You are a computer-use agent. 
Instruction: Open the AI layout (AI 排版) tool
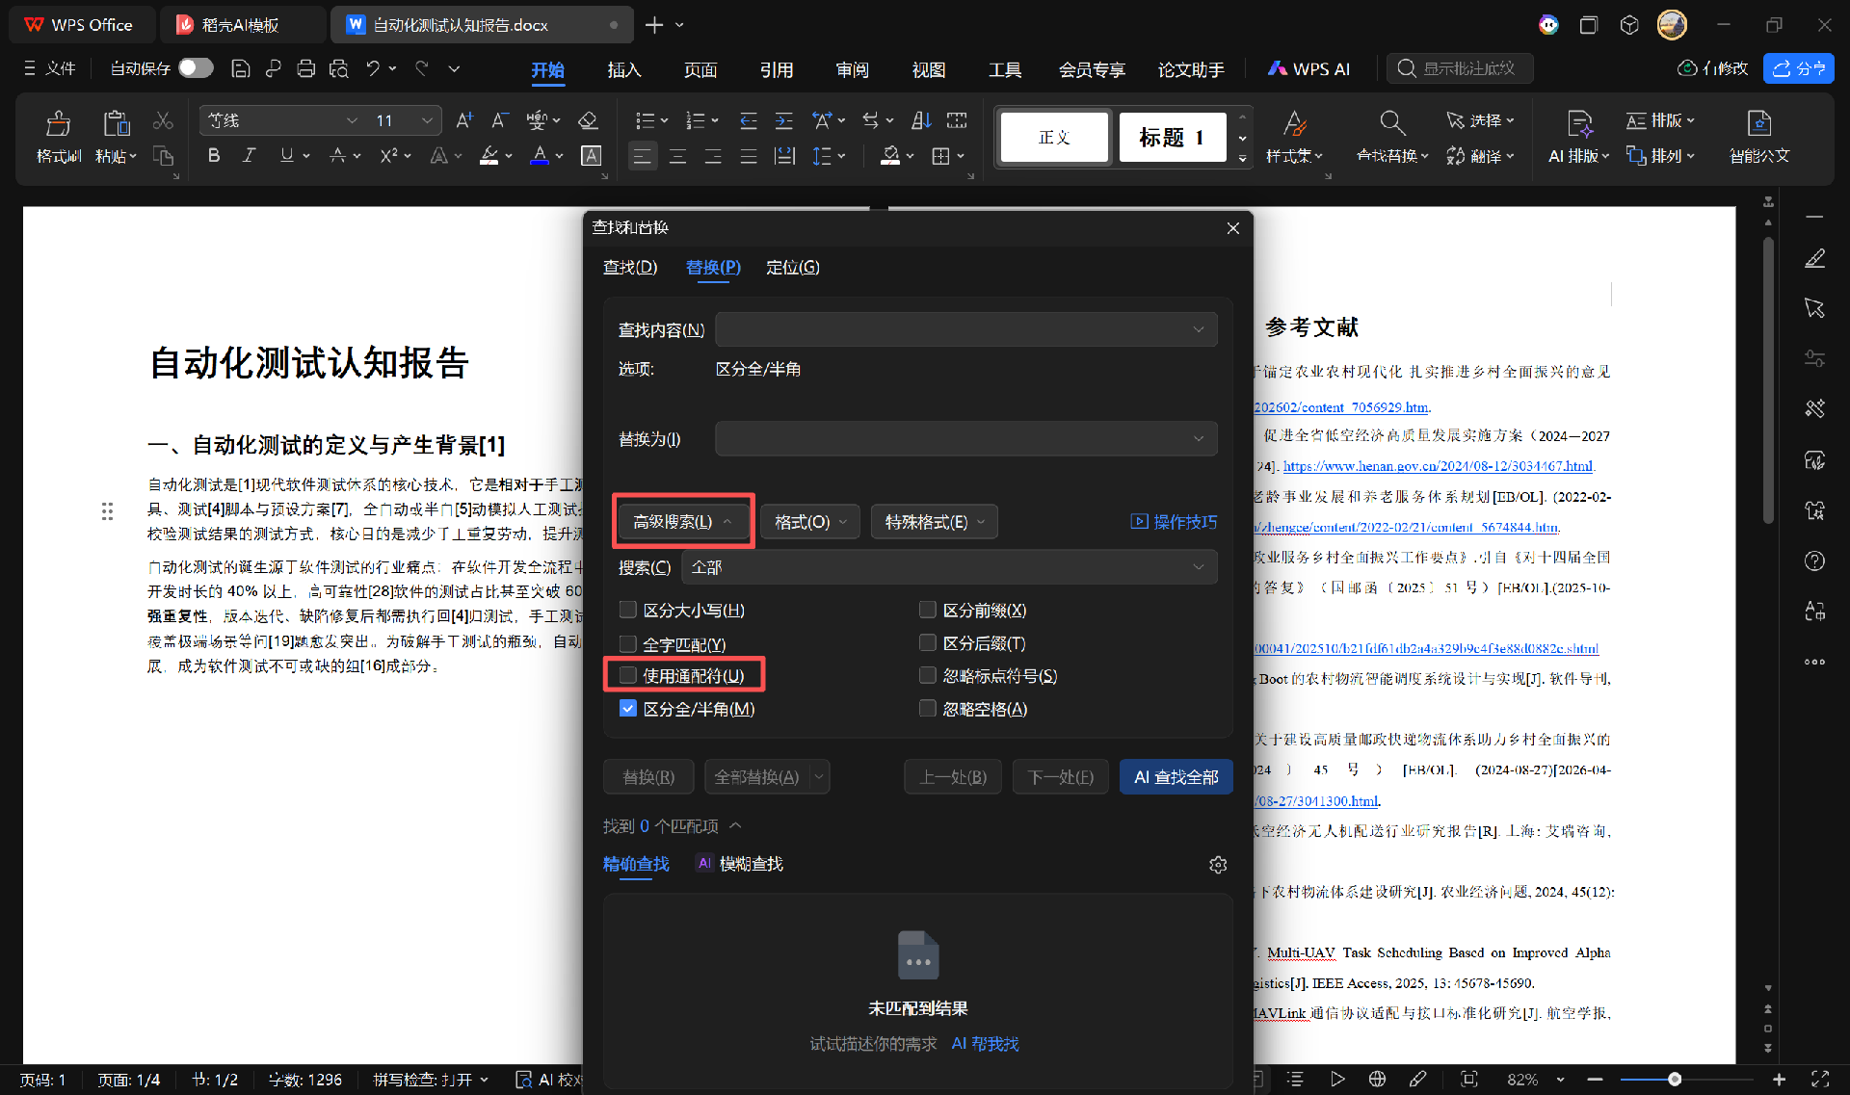(1578, 136)
